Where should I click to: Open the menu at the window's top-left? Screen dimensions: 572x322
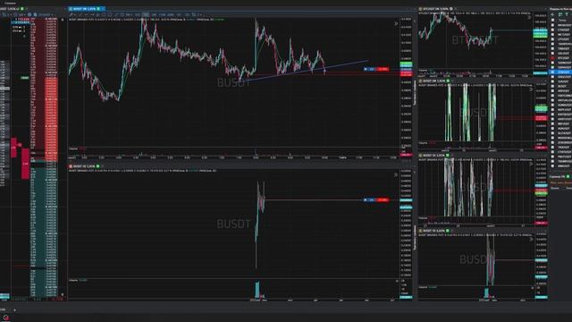pos(10,3)
